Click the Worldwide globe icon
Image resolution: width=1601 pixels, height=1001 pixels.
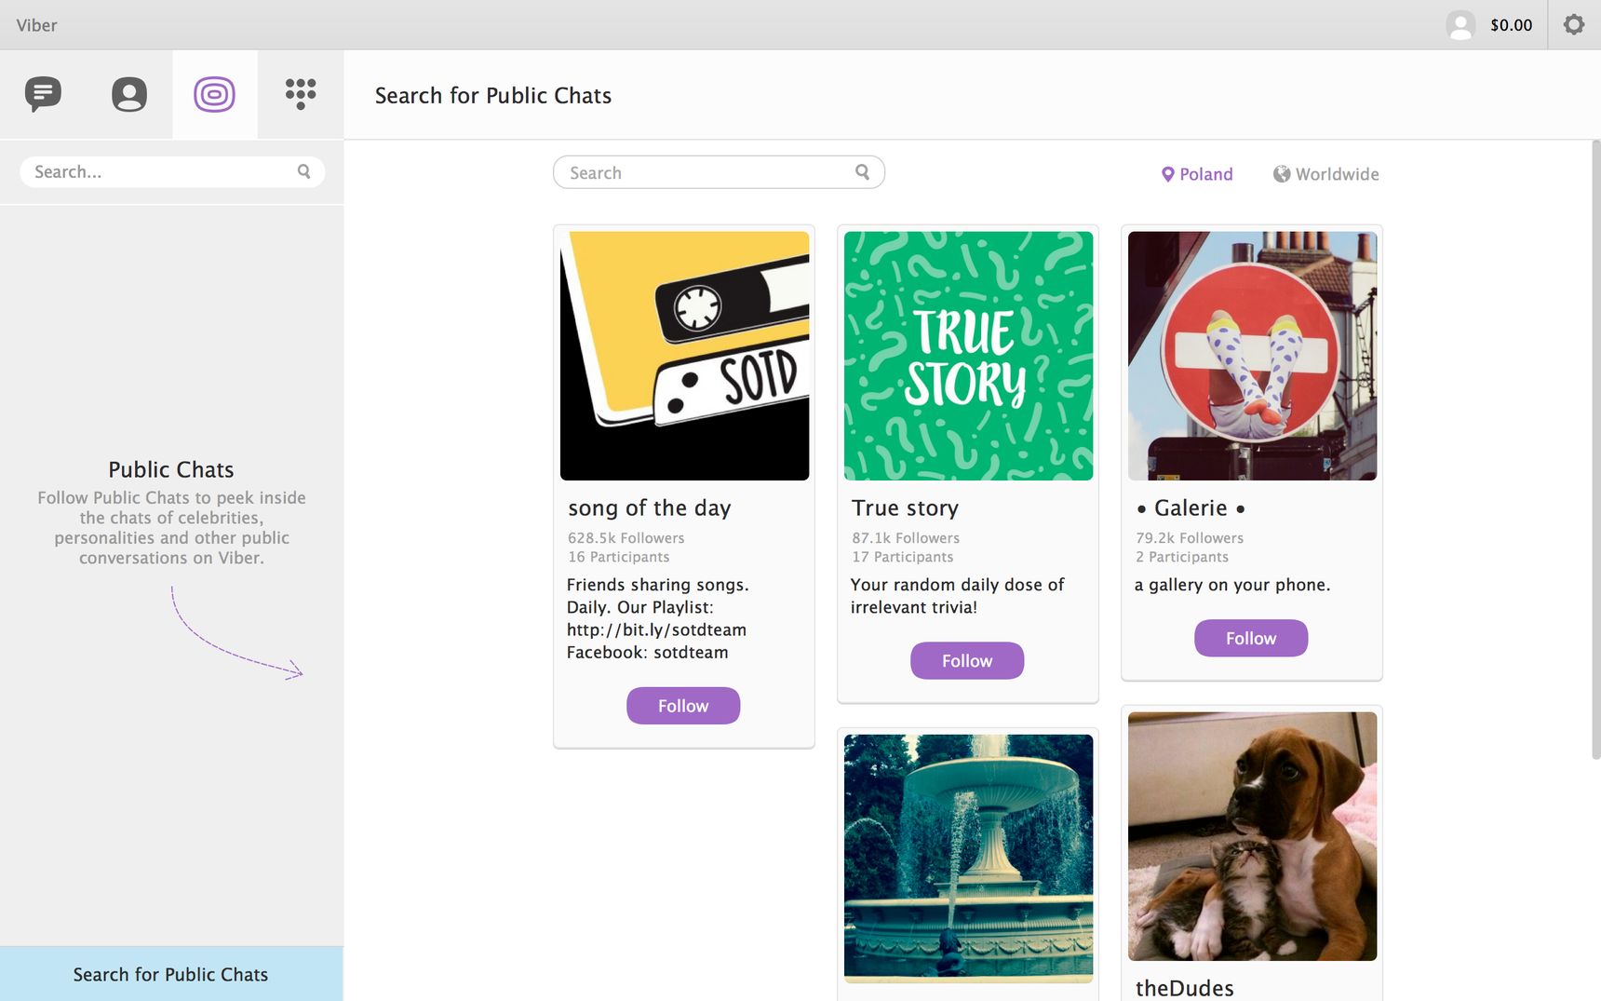click(1282, 174)
